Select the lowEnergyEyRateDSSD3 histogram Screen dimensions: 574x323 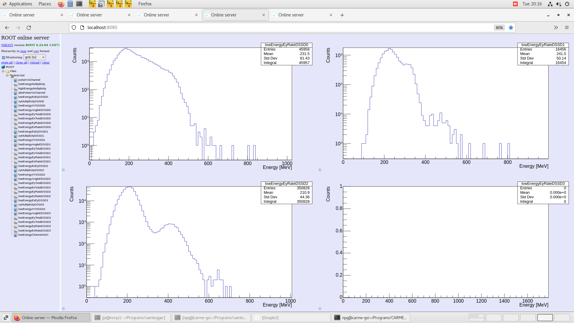[33, 226]
